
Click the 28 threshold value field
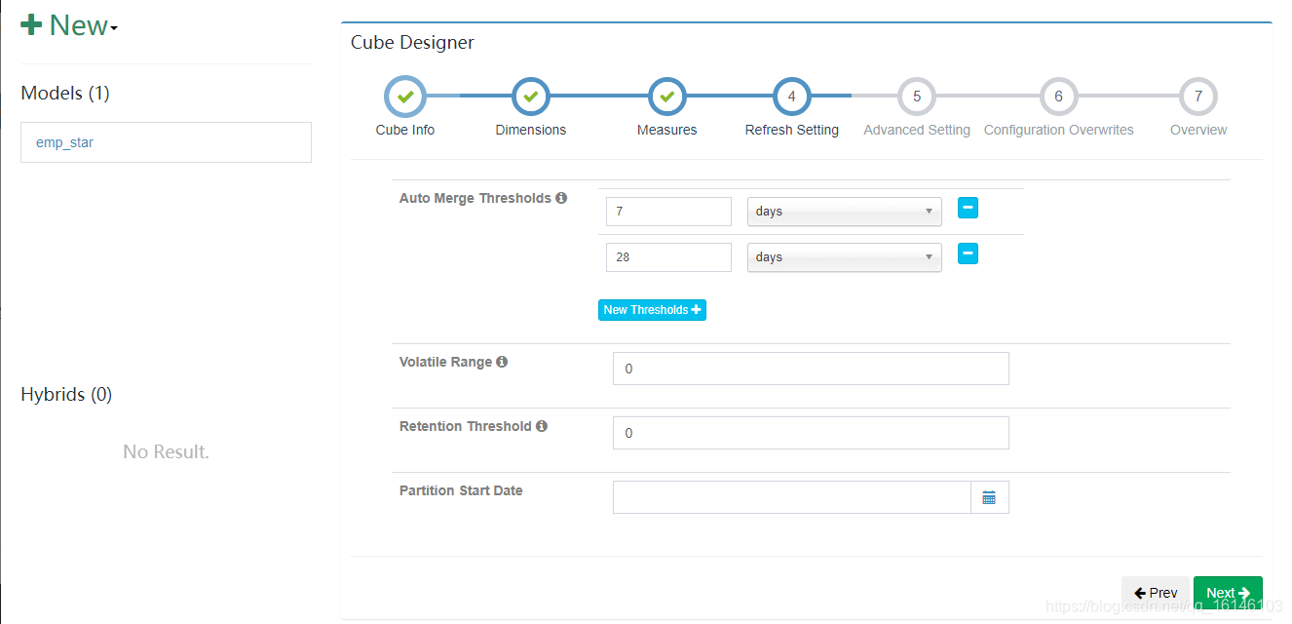[x=668, y=257]
